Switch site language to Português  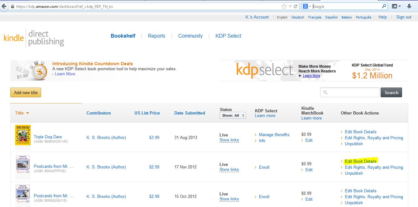(363, 17)
